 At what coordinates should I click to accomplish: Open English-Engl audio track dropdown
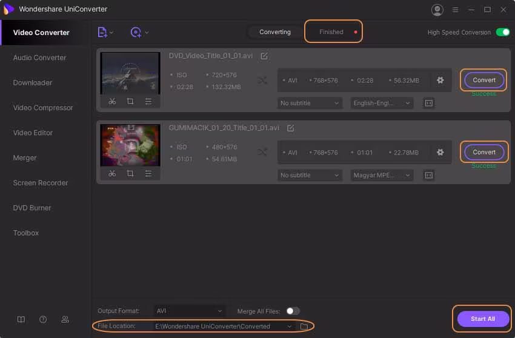382,103
